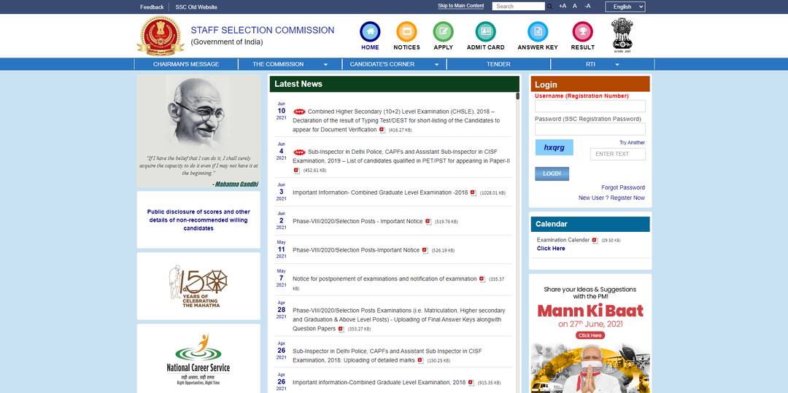Click the Staff Selection Commission logo
Screen dimensions: 788x393
click(x=160, y=35)
